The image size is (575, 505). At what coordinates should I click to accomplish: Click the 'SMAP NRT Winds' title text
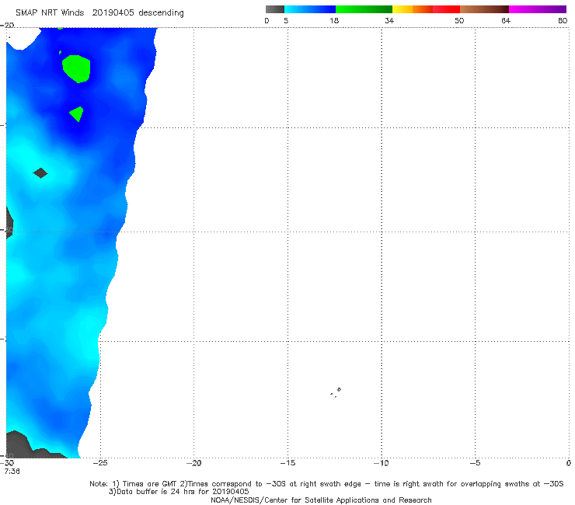tap(50, 12)
